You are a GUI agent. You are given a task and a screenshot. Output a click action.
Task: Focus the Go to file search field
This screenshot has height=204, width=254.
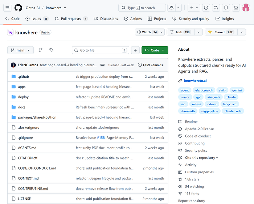101,50
